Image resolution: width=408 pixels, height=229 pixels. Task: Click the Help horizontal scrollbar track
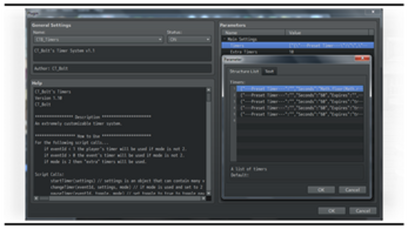[x=125, y=198]
